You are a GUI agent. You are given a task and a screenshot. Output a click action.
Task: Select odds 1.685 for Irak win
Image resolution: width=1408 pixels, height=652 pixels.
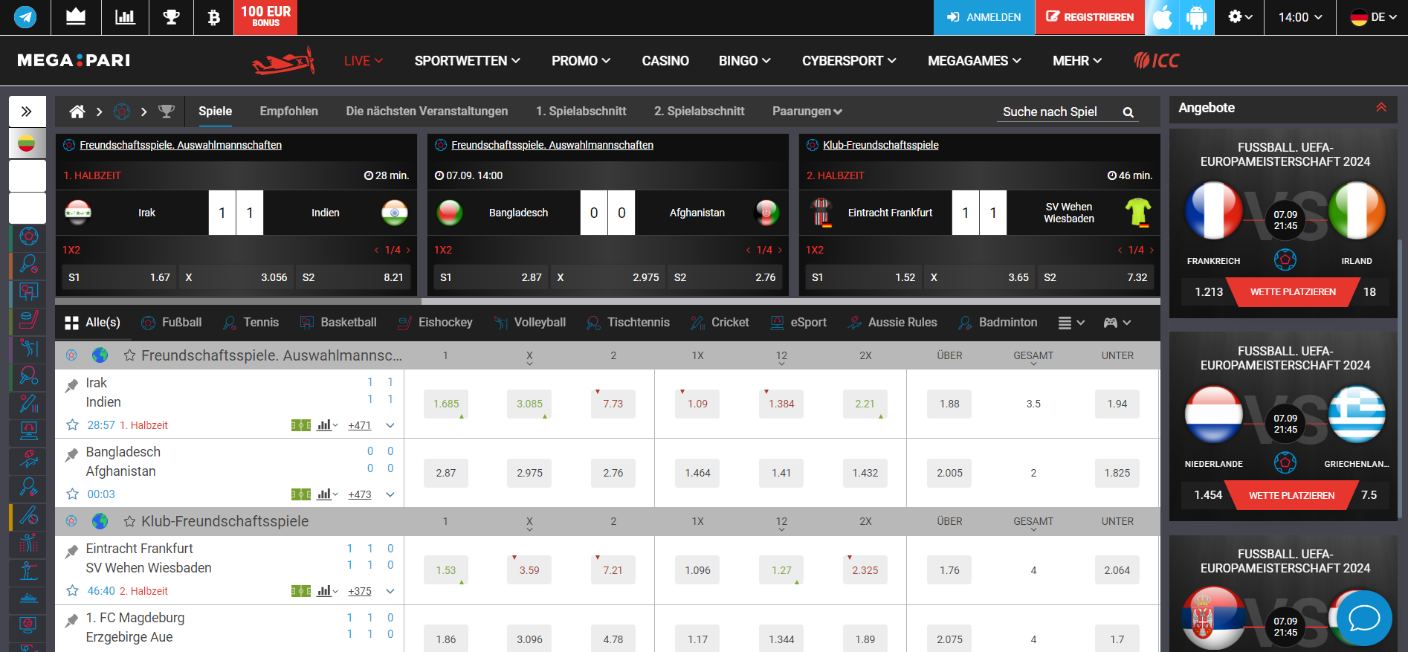pos(446,404)
